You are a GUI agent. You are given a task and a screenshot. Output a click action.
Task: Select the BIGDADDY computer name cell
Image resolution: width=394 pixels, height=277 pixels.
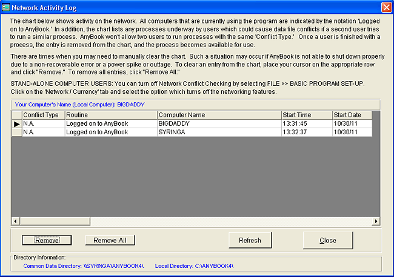click(x=218, y=123)
